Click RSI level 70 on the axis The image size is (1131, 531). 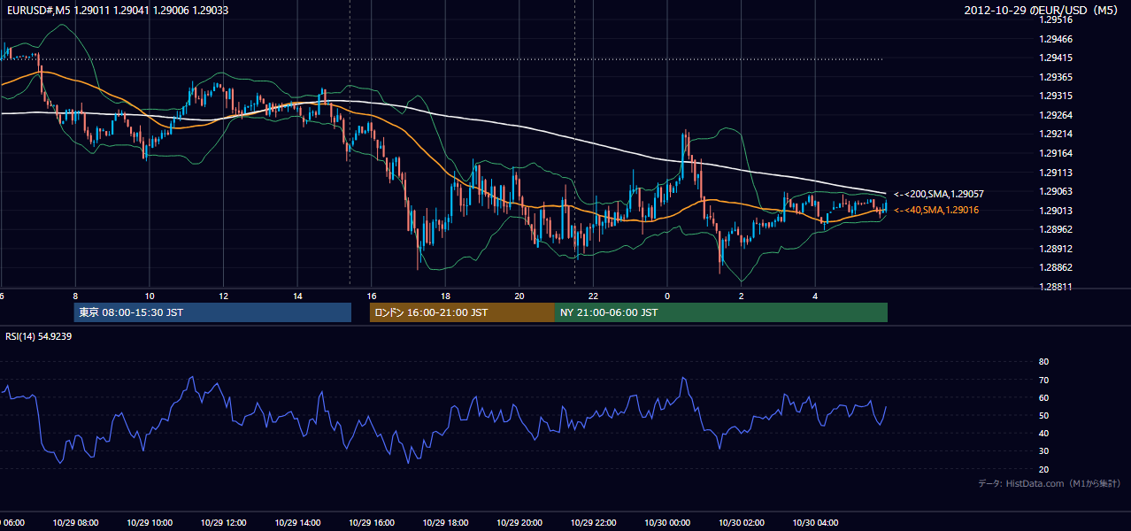pos(1043,380)
